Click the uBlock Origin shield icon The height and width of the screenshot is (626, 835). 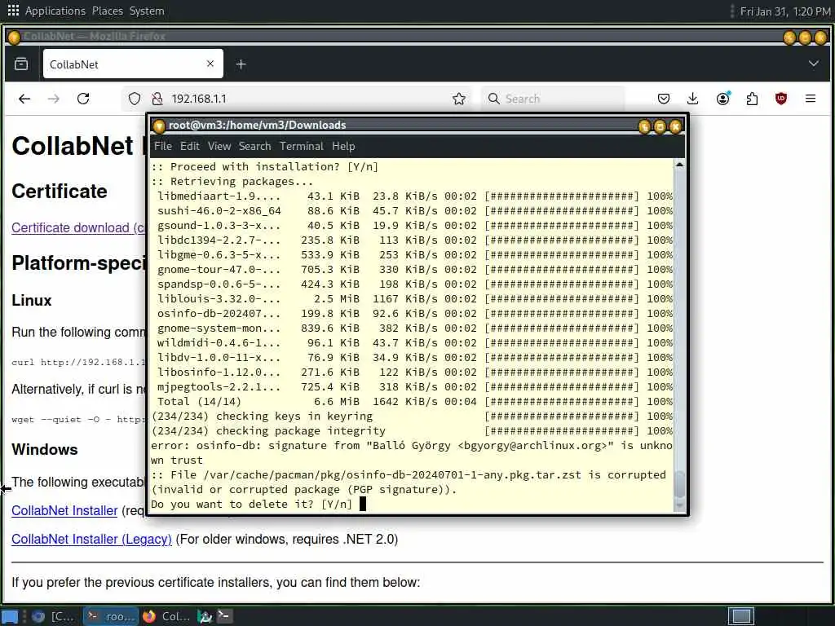(x=781, y=99)
